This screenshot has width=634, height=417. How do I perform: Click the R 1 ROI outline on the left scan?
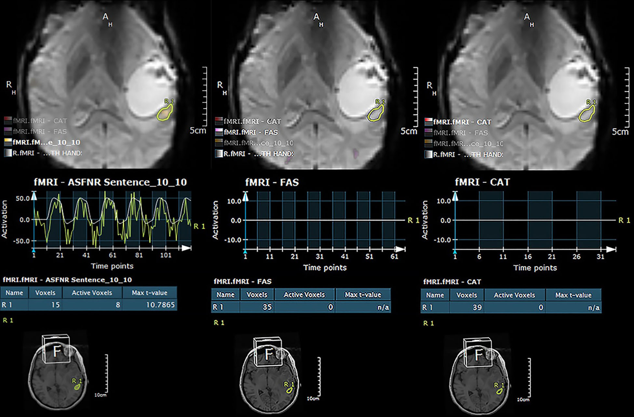(164, 114)
